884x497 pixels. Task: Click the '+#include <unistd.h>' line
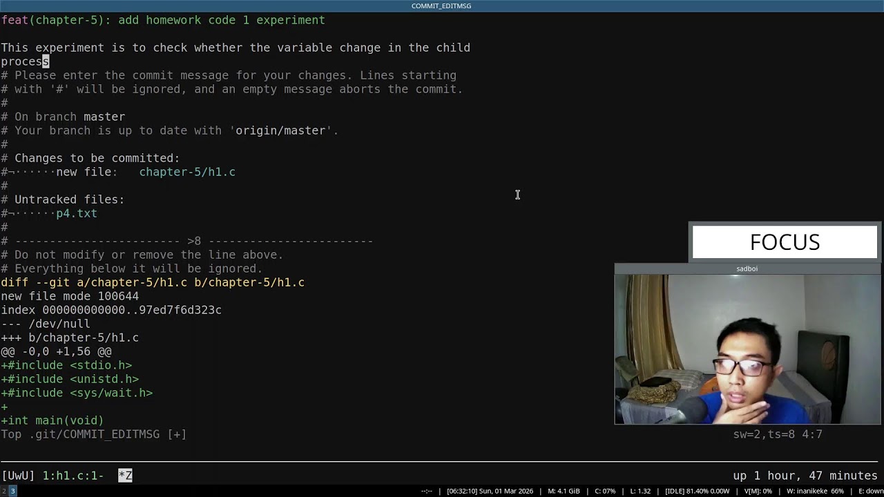click(x=70, y=379)
